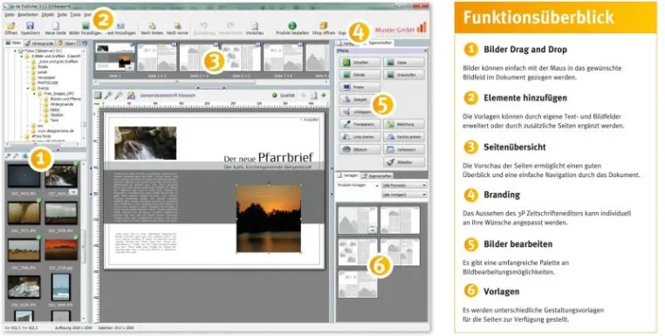665x336 pixels.
Task: Apply the Graustufen effect to the image
Action: point(404,75)
